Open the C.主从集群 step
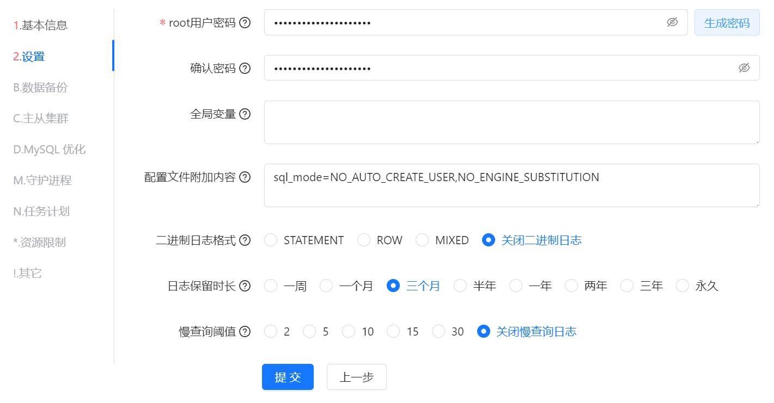This screenshot has width=774, height=403. click(41, 118)
